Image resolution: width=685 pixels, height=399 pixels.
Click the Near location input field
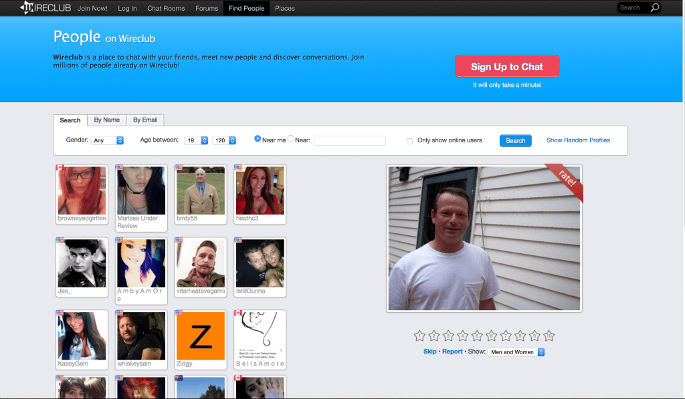[349, 140]
